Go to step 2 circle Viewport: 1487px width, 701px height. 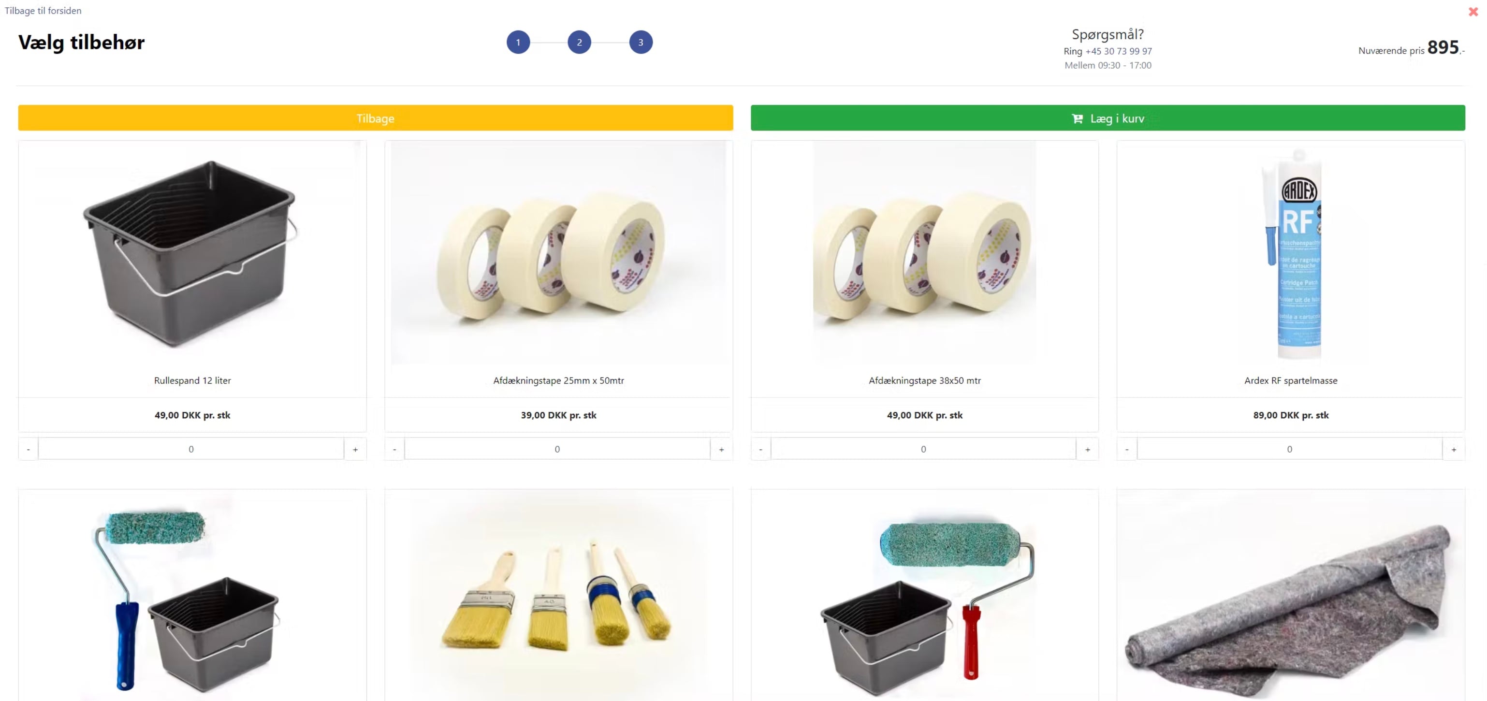[x=579, y=42]
